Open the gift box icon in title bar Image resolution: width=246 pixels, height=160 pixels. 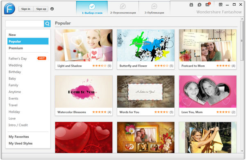[x=191, y=4]
